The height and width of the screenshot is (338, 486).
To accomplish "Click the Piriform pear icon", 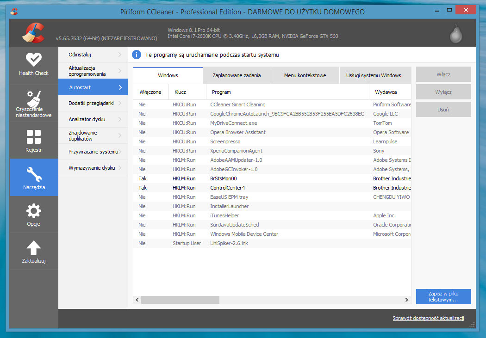I will [x=456, y=33].
